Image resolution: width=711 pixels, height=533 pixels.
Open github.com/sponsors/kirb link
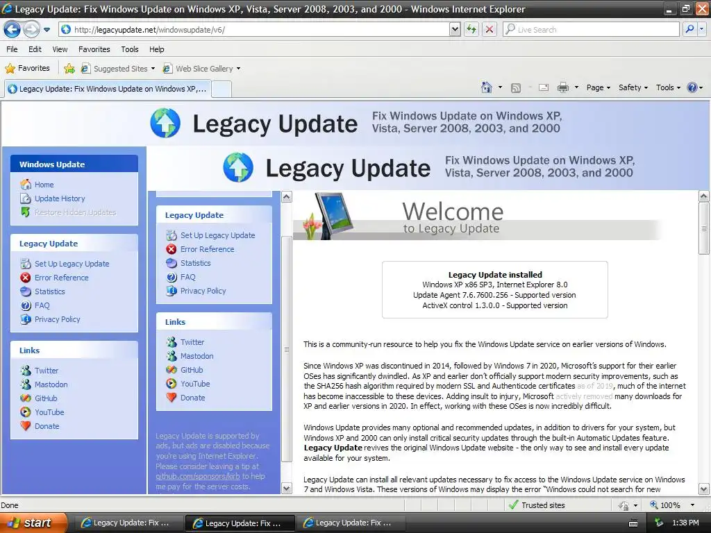tap(198, 476)
